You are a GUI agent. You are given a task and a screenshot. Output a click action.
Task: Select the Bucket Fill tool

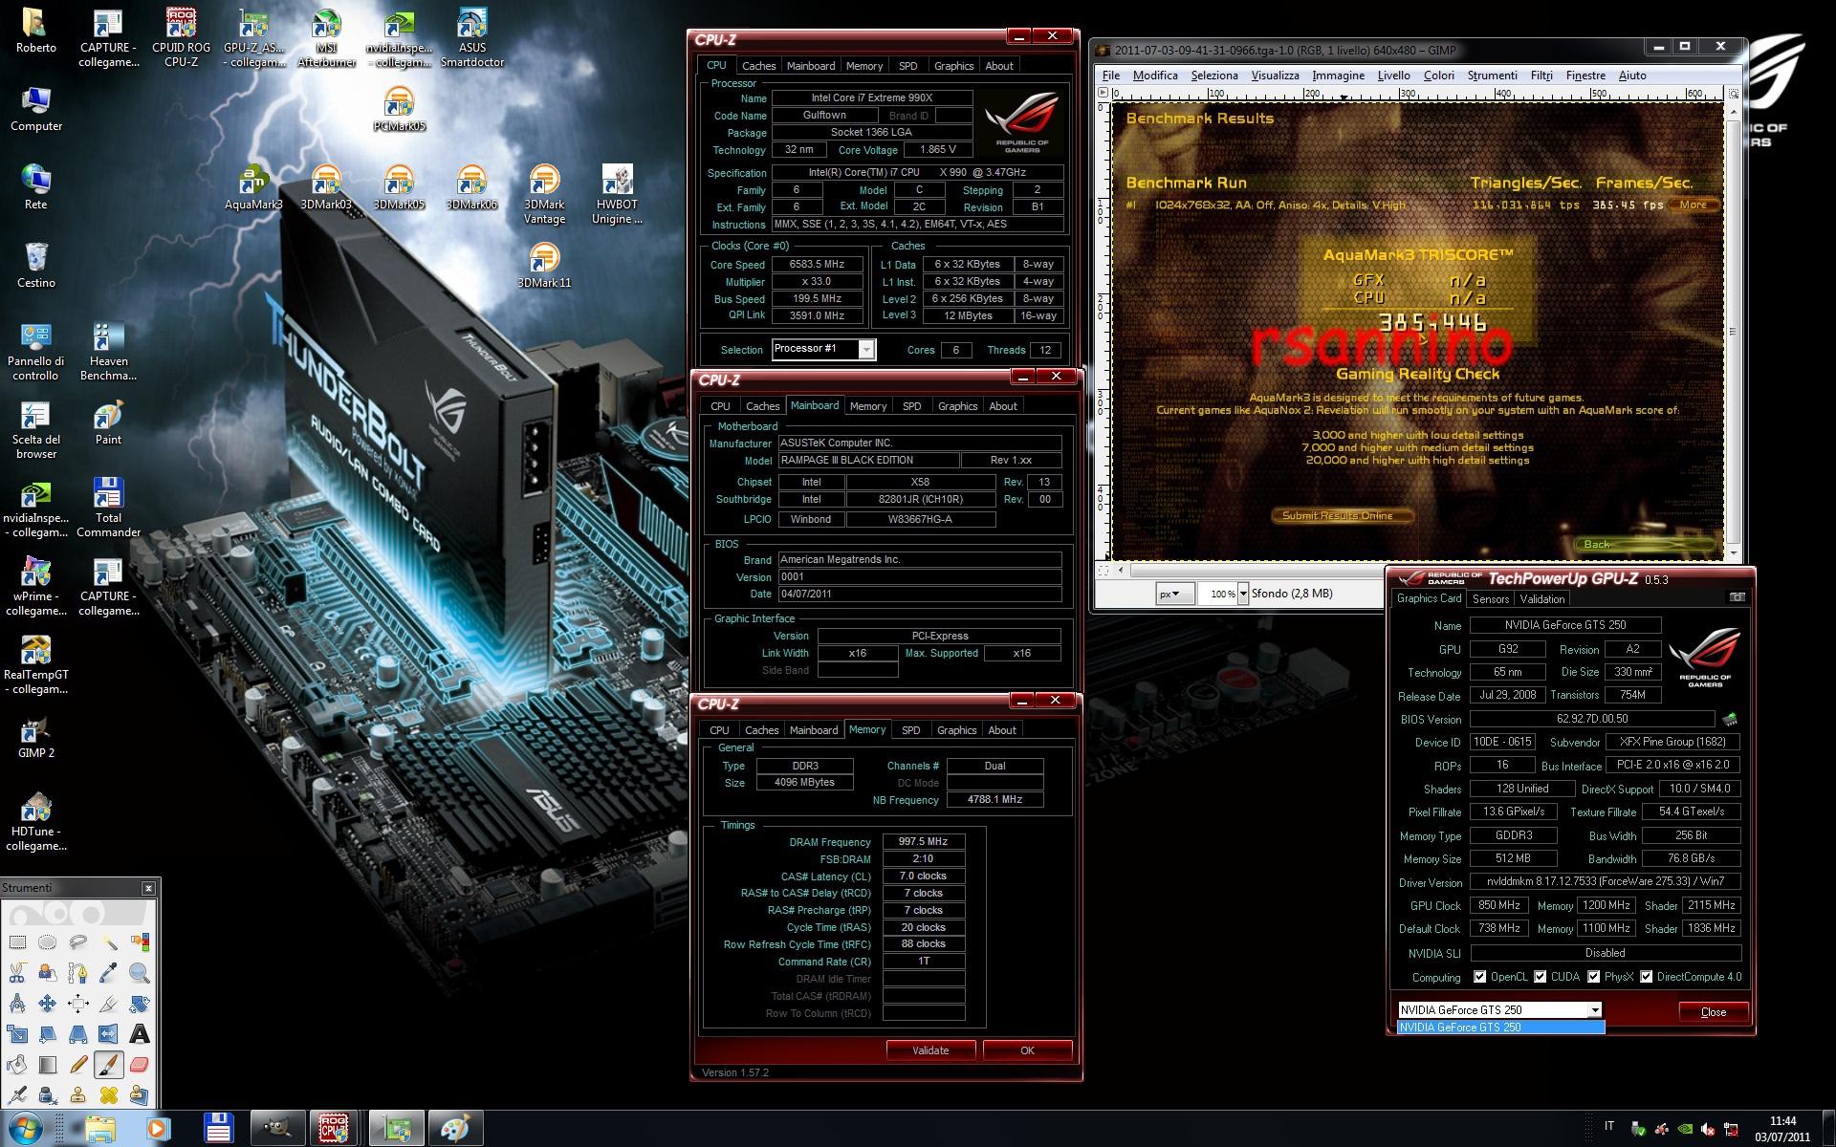pos(17,1065)
